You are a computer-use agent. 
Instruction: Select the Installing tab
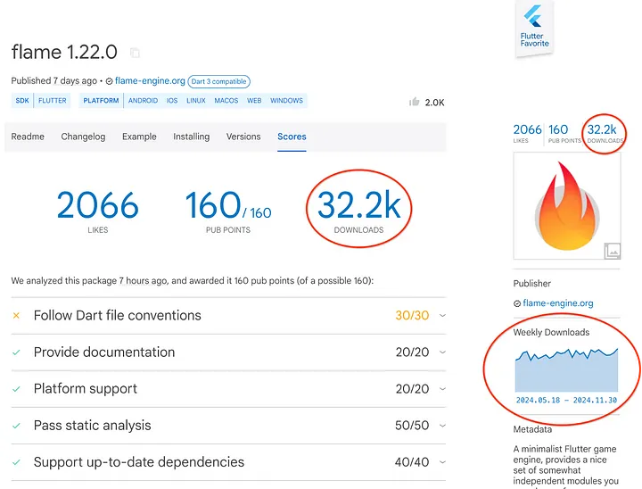191,137
